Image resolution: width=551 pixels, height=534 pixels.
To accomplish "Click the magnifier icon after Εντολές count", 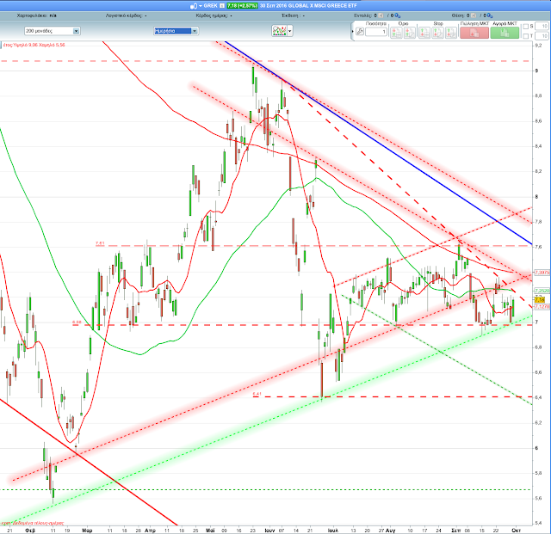I will point(398,15).
